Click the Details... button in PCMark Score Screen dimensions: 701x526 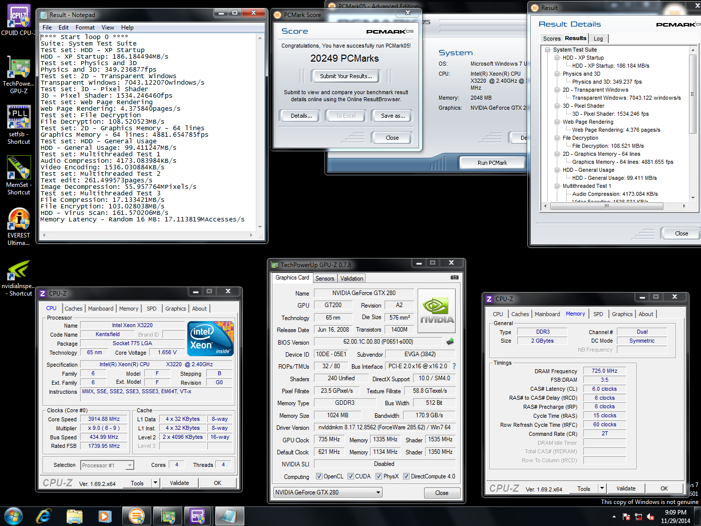click(x=301, y=116)
